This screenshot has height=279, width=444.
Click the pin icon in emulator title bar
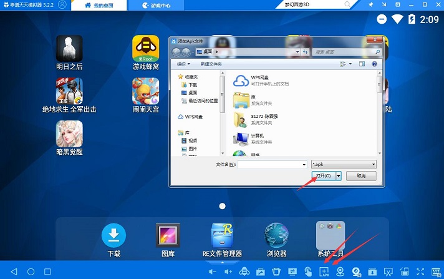click(x=370, y=4)
